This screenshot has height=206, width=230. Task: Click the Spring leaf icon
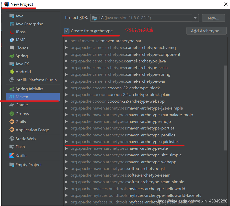point(12,56)
